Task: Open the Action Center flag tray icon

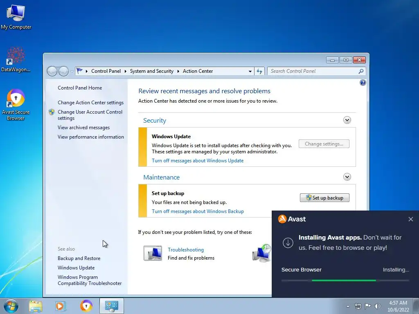Action: (x=368, y=306)
